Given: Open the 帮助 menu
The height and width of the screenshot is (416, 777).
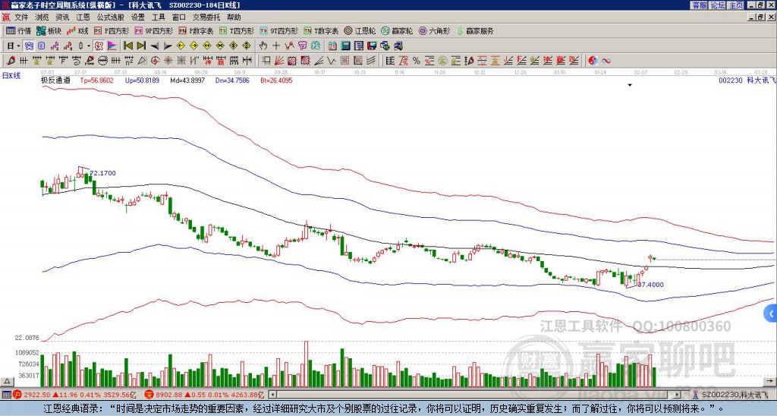Looking at the screenshot, I should pyautogui.click(x=234, y=17).
